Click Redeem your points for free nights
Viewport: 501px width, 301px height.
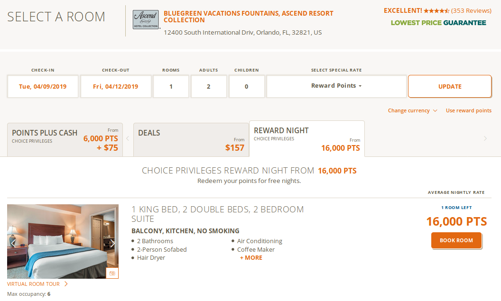pyautogui.click(x=249, y=181)
